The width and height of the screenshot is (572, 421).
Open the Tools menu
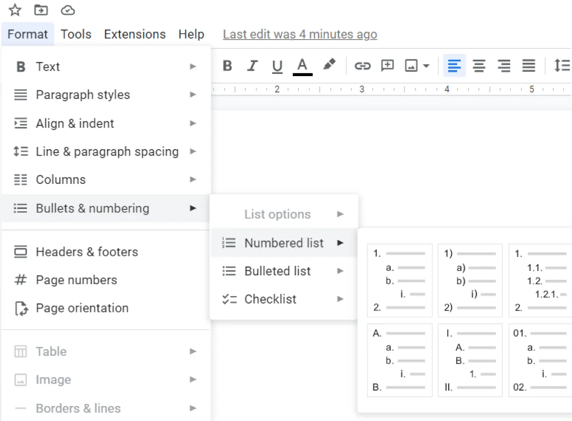[x=76, y=34]
